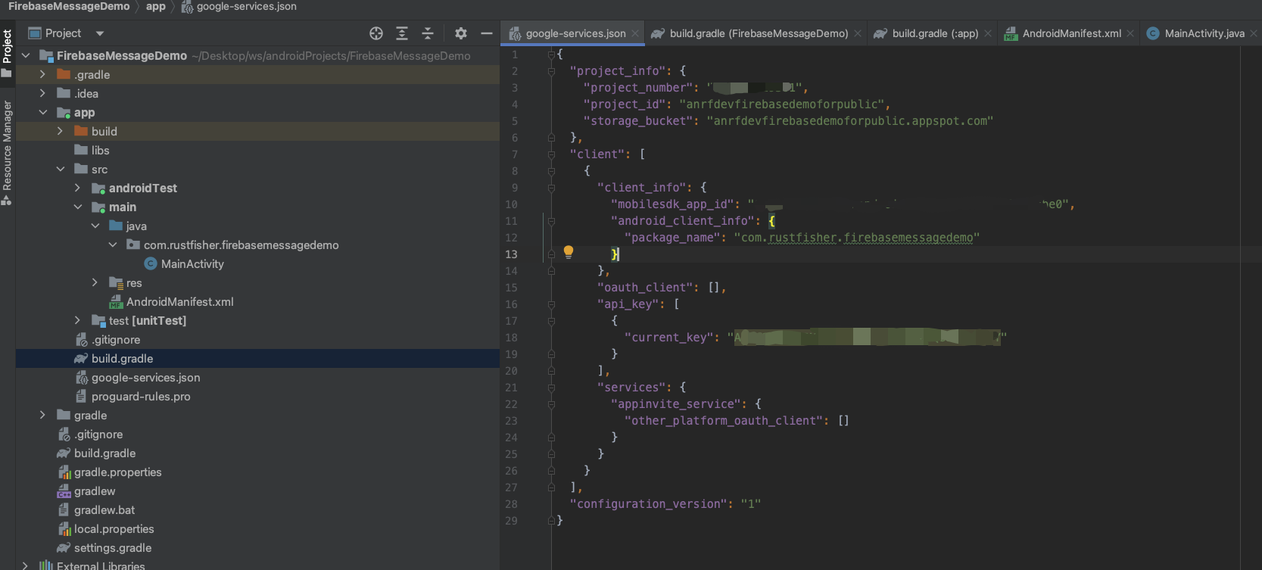Click the "configuration_version" key text
The width and height of the screenshot is (1262, 570).
click(x=648, y=504)
